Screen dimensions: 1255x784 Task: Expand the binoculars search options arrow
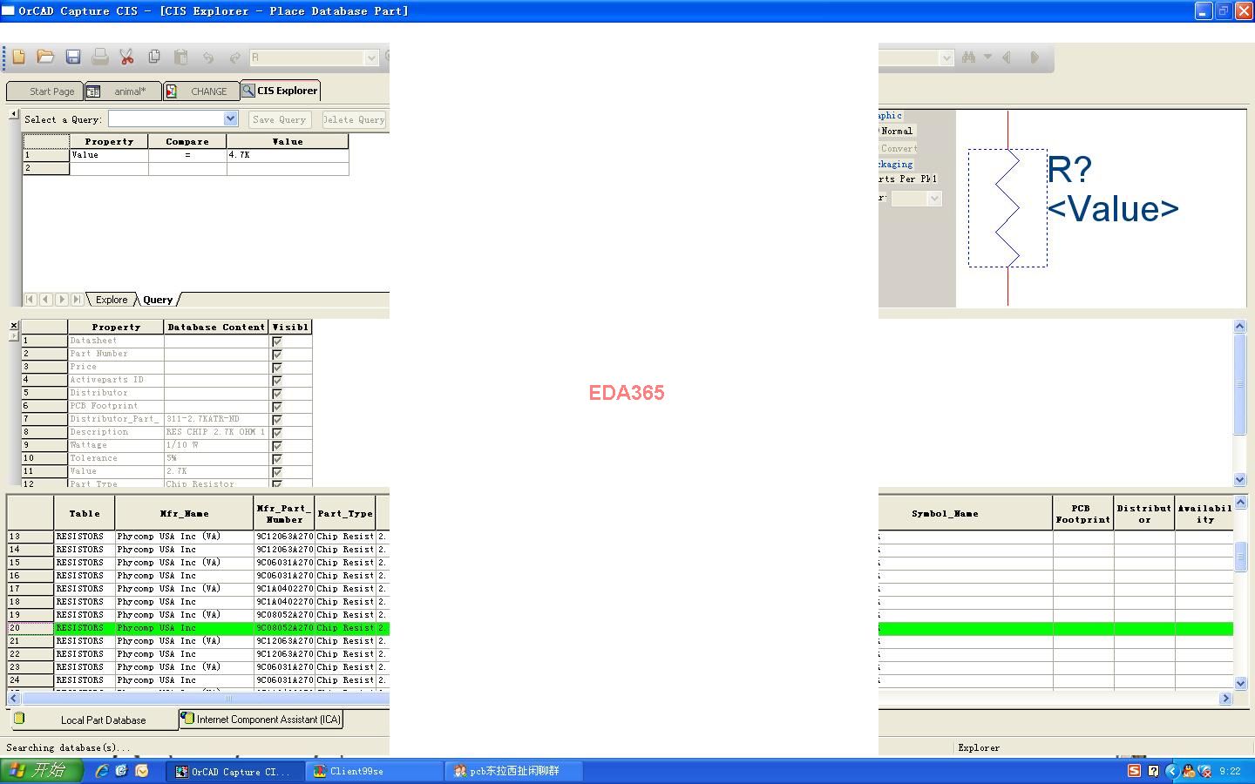pyautogui.click(x=987, y=57)
